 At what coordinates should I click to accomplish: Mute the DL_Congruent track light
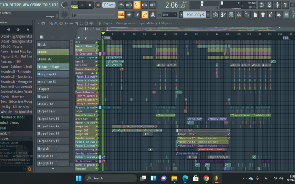pos(96,54)
